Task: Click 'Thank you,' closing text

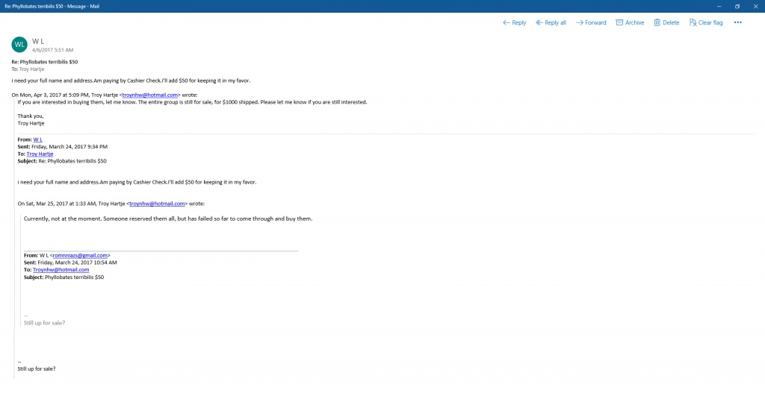Action: point(31,116)
